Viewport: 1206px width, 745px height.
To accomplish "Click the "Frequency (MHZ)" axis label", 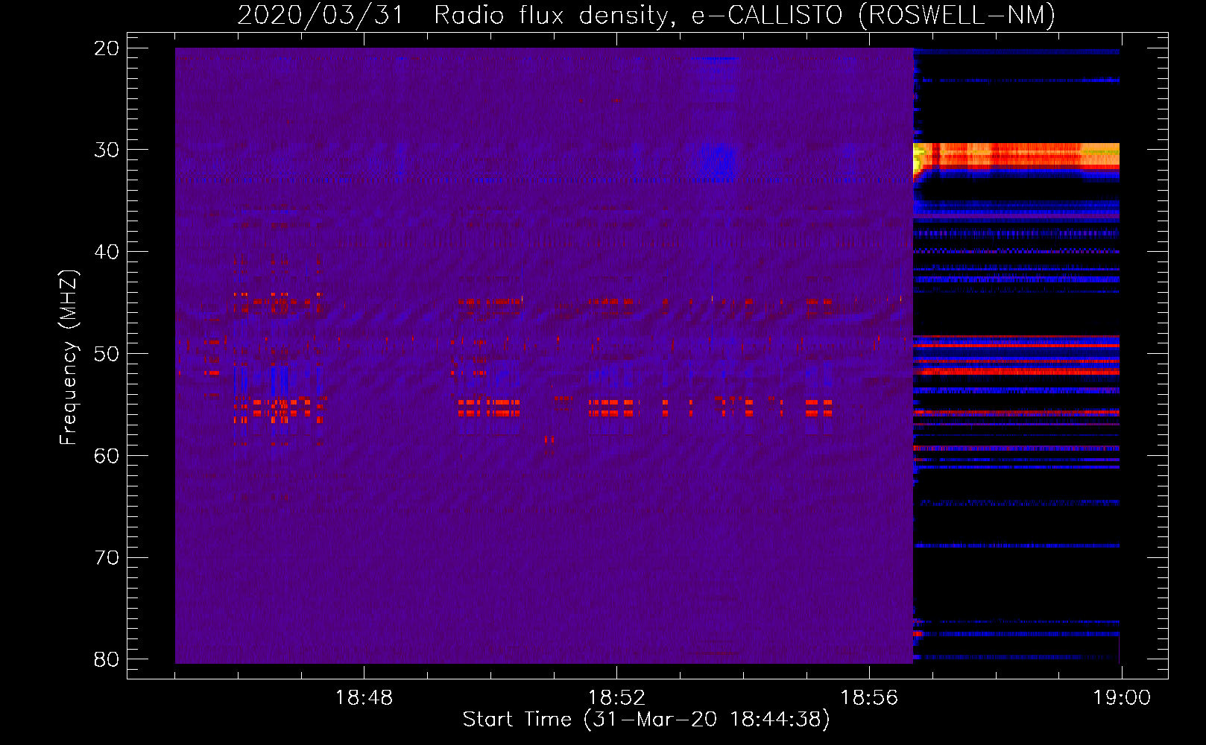I will [x=69, y=358].
